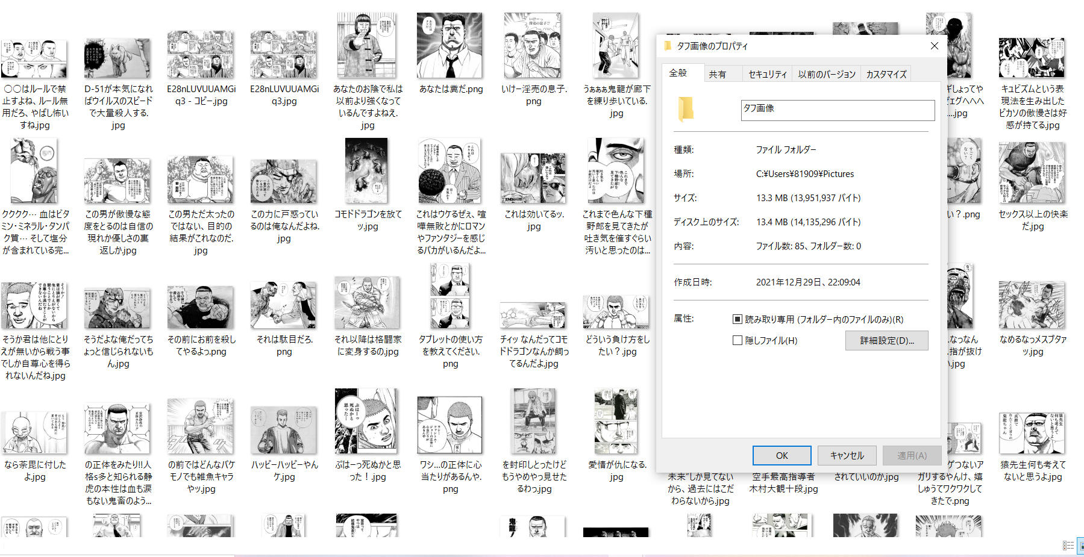Confirm properties with OK button
Screen dimensions: 1084x557
(x=782, y=455)
